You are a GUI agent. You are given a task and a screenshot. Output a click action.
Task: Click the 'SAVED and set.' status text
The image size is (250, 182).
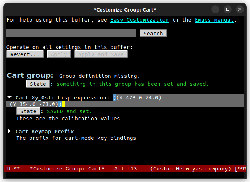click(x=69, y=111)
